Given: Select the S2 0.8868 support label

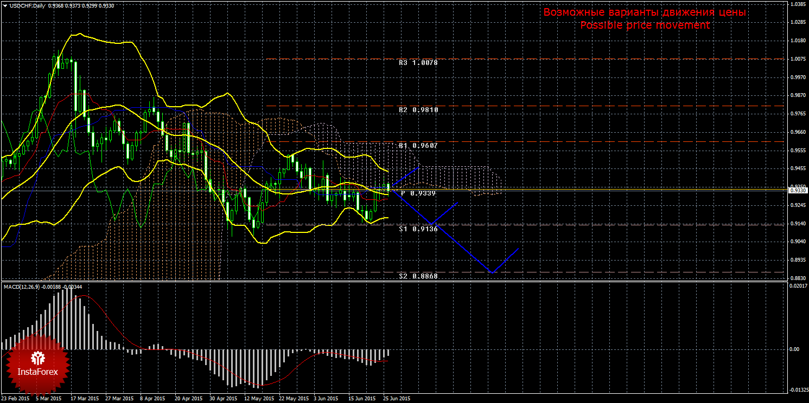Looking at the screenshot, I should coord(418,276).
